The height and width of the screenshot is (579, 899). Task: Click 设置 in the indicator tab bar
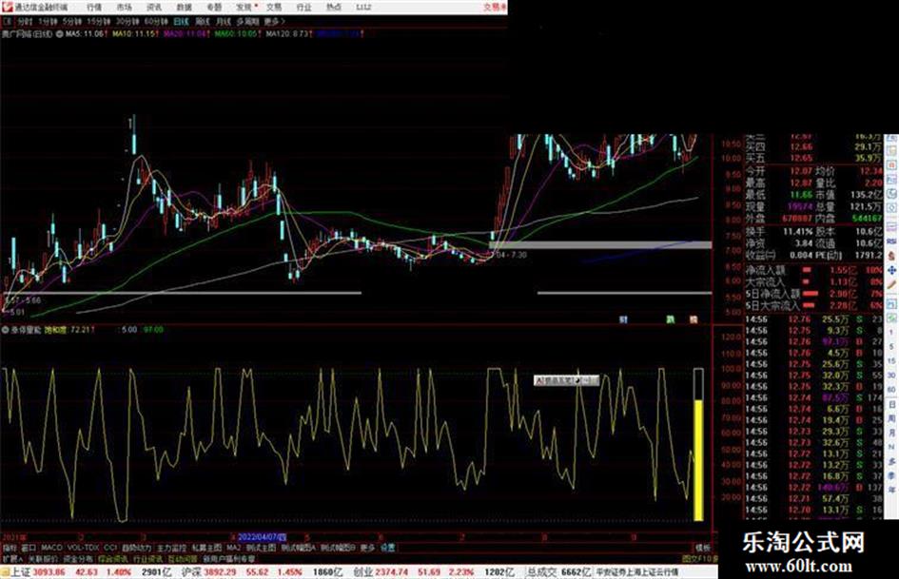[387, 548]
